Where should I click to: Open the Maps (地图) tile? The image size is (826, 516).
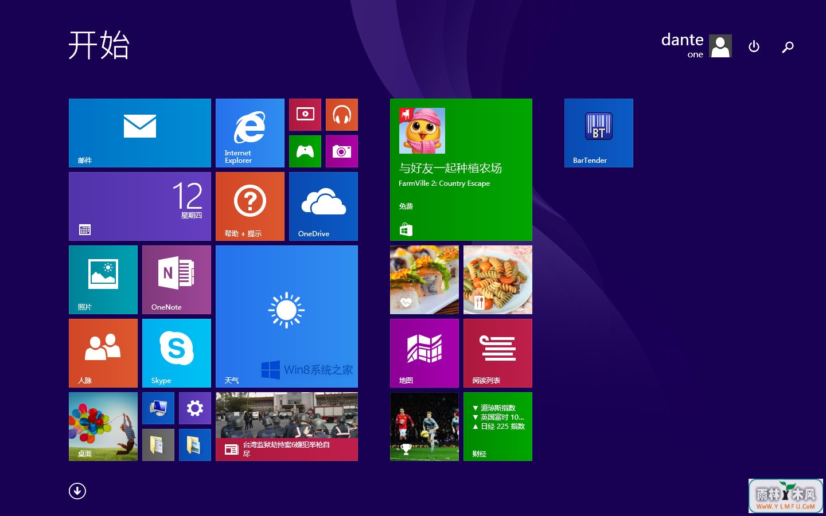coord(424,353)
